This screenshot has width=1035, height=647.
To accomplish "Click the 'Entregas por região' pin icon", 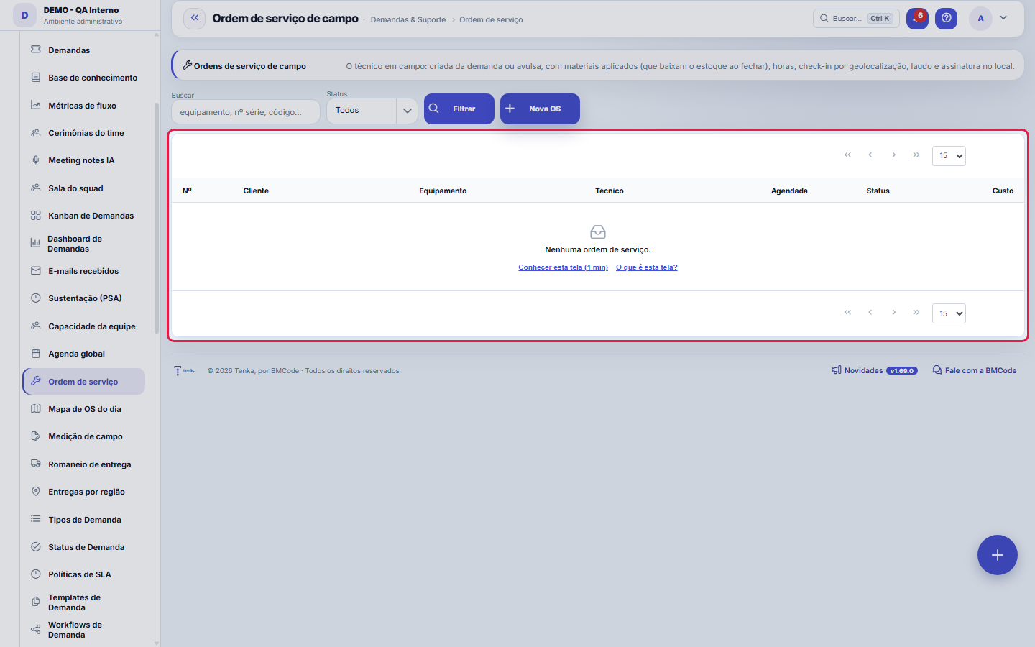I will pyautogui.click(x=36, y=492).
